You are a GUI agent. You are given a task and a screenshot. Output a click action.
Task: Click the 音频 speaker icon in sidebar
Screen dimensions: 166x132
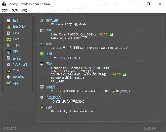(x=9, y=71)
